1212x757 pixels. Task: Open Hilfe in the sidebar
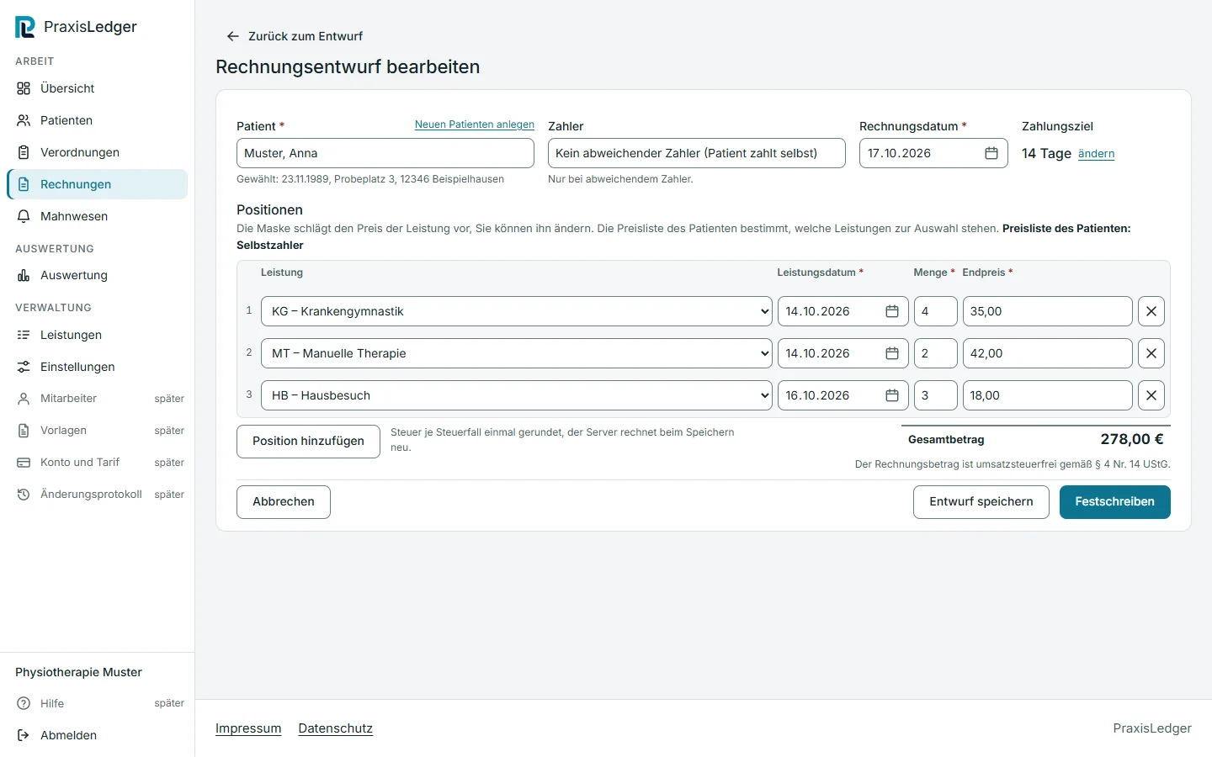click(x=98, y=703)
